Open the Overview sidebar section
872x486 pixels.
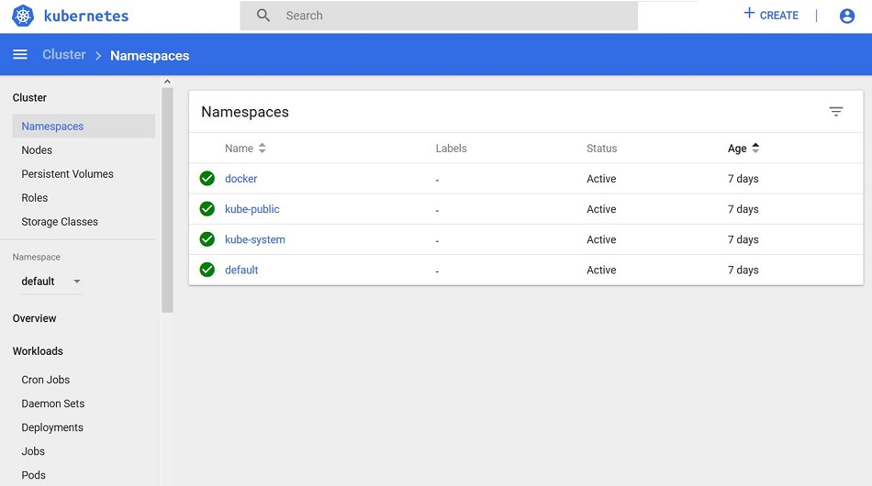[x=35, y=318]
